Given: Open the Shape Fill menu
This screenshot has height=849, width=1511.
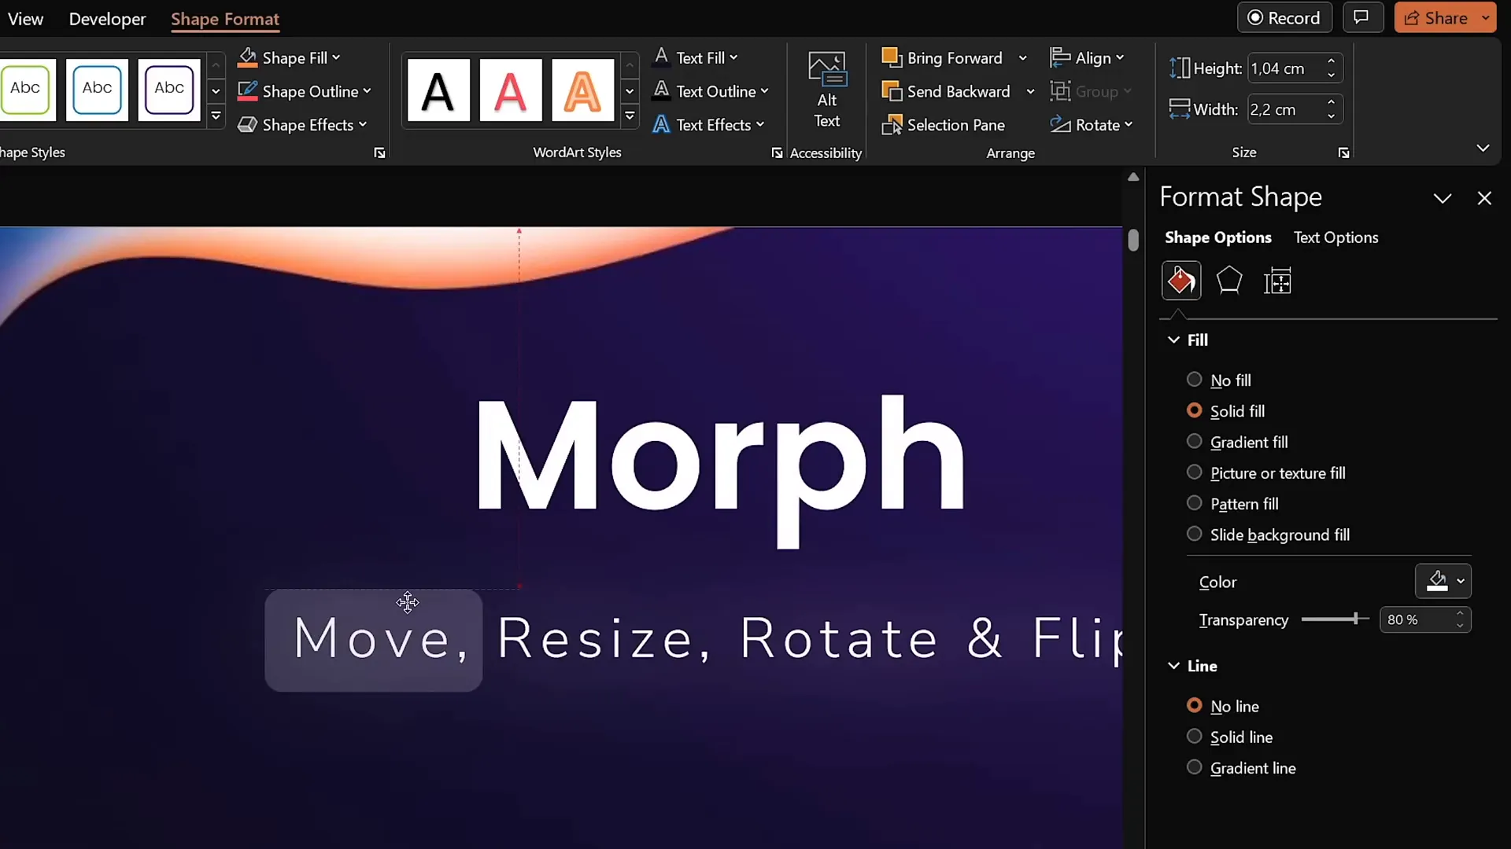Looking at the screenshot, I should 289,57.
